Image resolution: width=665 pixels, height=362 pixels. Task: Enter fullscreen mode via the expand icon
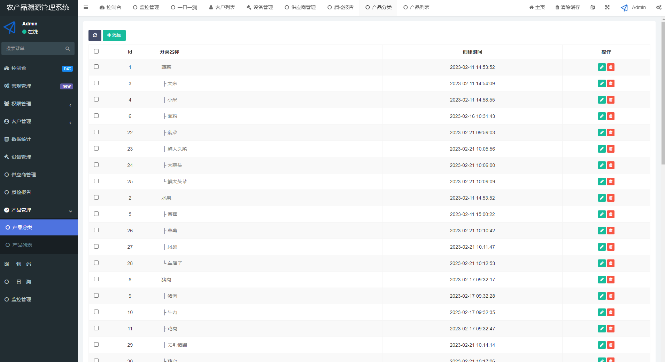coord(607,7)
